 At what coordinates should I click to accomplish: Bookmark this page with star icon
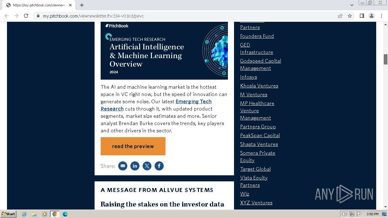tap(350, 16)
